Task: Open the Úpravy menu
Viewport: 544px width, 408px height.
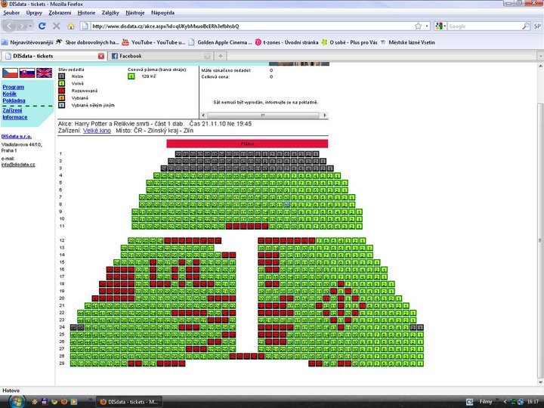Action: (x=34, y=13)
